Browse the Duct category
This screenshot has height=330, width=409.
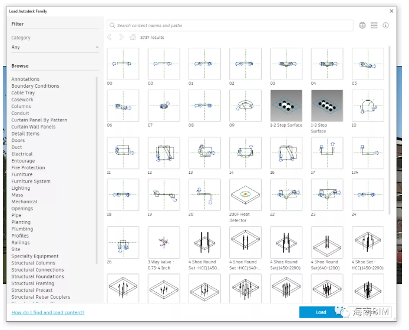coord(17,147)
